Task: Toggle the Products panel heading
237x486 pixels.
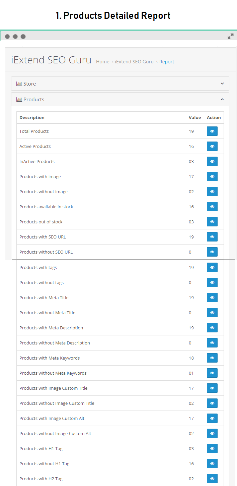Action: pyautogui.click(x=120, y=99)
